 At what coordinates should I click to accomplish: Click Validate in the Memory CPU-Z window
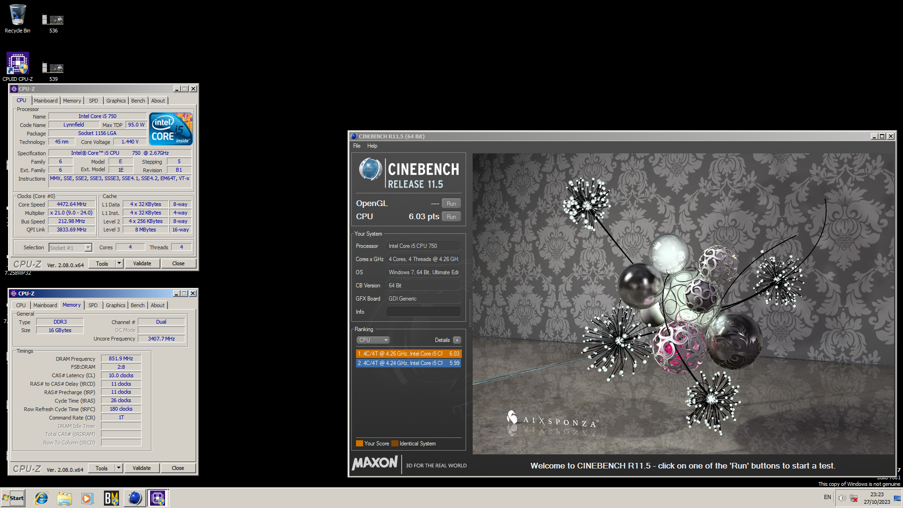[x=142, y=468]
